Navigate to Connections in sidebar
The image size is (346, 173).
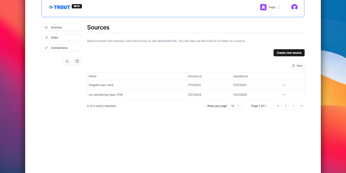point(61,48)
